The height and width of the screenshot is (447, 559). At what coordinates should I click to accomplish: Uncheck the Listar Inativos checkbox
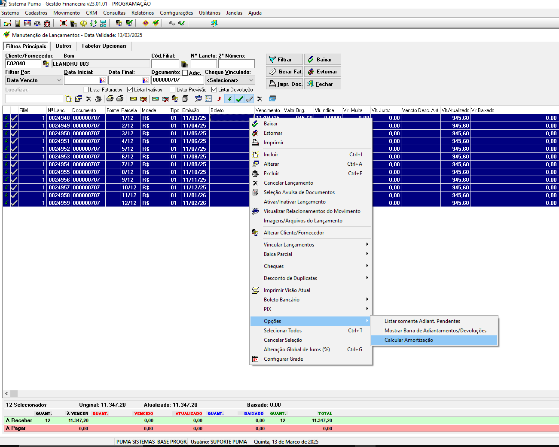(130, 90)
